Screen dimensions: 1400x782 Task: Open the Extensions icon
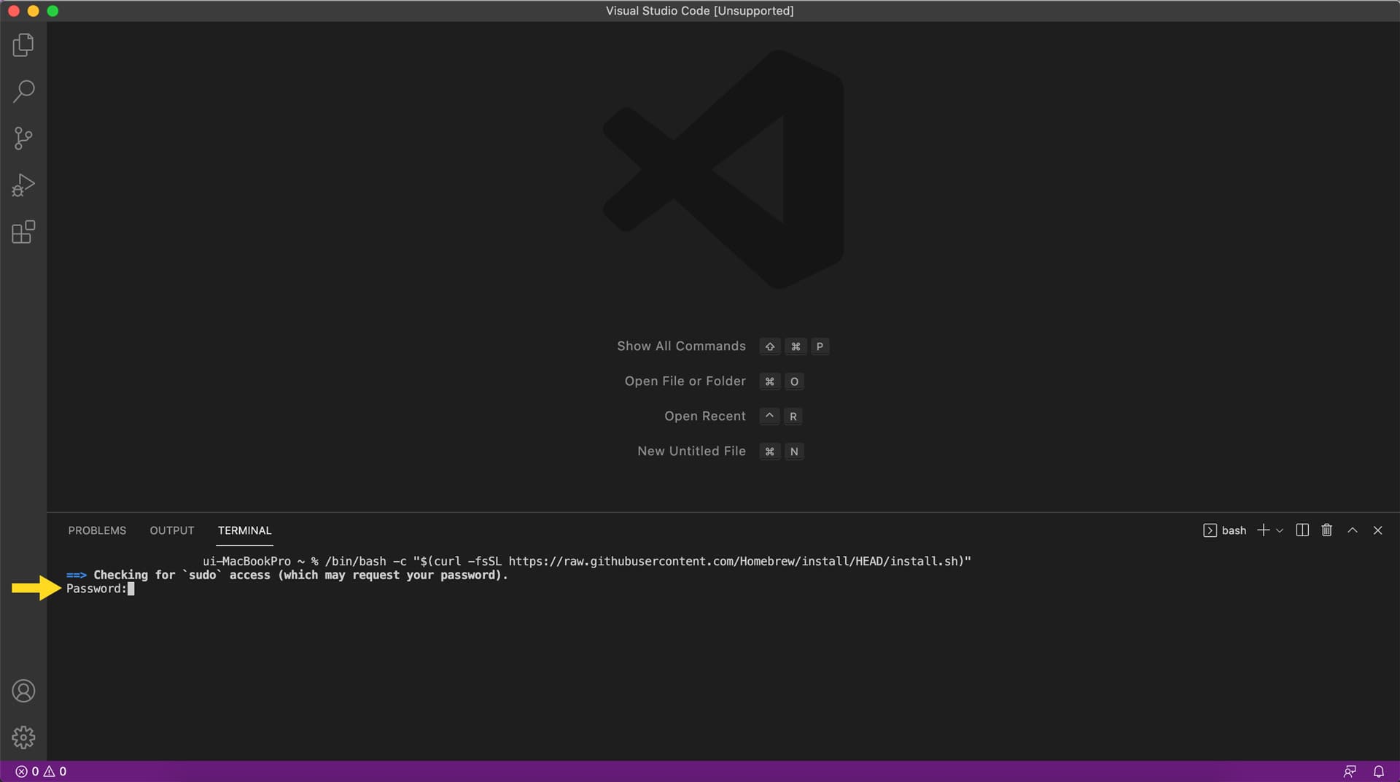(23, 231)
